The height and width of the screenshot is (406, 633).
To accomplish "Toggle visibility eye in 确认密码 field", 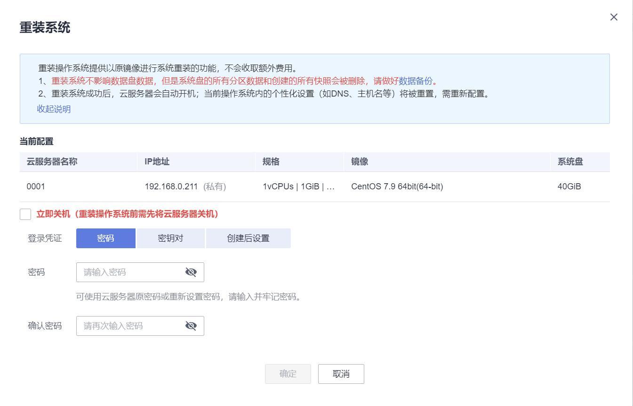I will coord(191,326).
